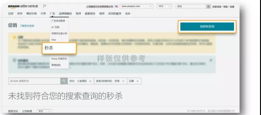261x115 pixels.
Task: Click the flag icon beside the logo
Action: pyautogui.click(x=45, y=6)
